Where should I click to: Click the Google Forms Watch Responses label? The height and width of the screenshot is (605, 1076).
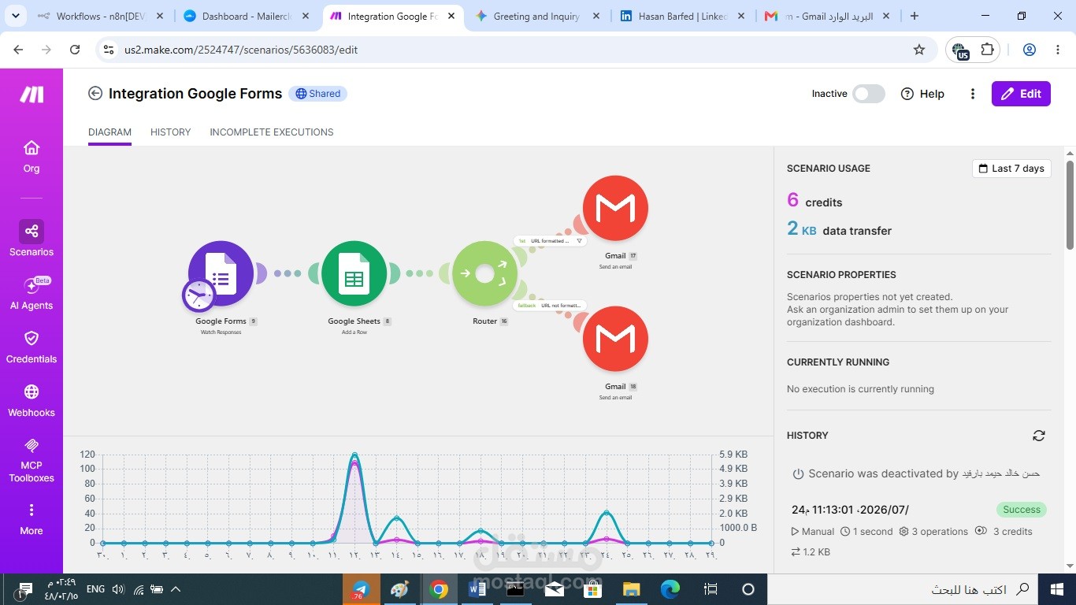tap(221, 332)
